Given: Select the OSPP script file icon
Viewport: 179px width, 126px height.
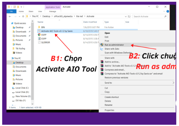Looking at the screenshot, I should (39, 39).
